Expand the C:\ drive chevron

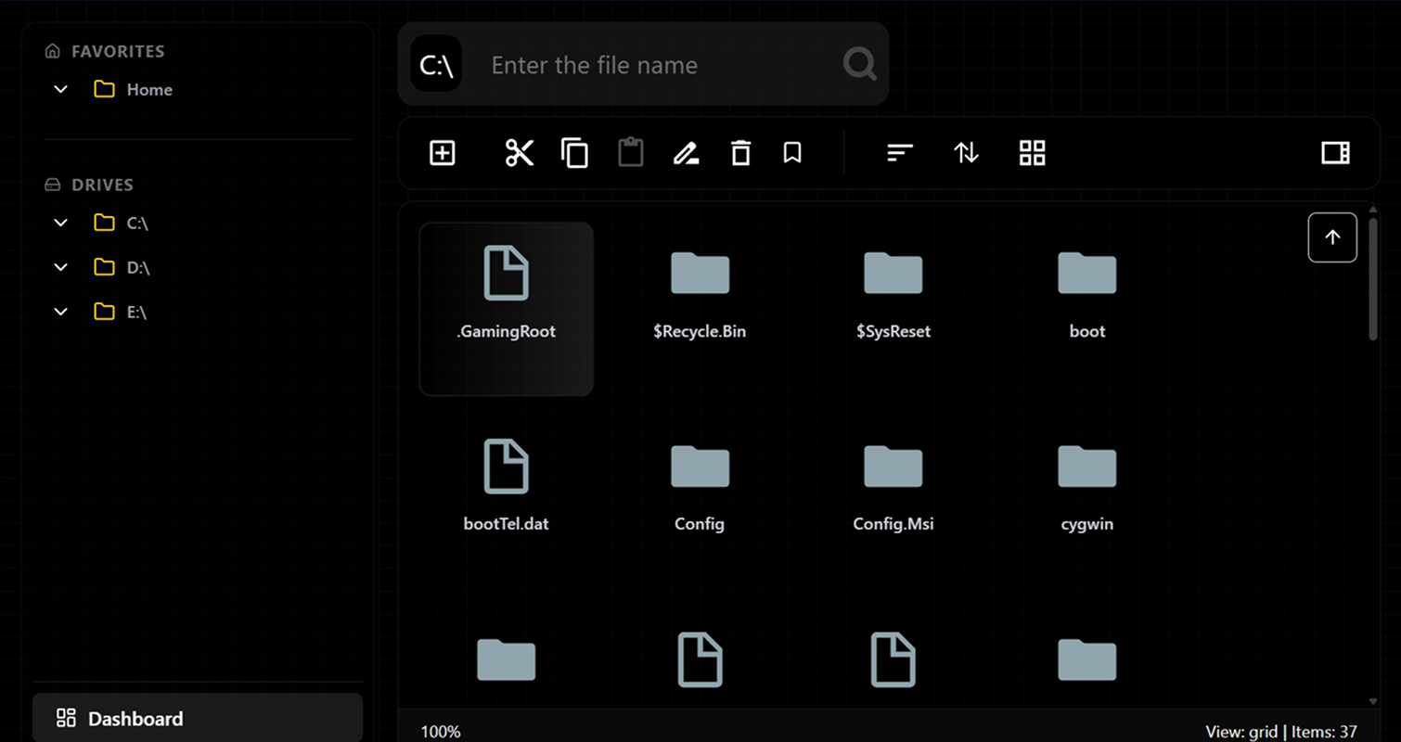pos(61,224)
